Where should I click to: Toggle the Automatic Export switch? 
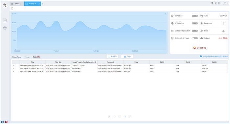point(195,38)
